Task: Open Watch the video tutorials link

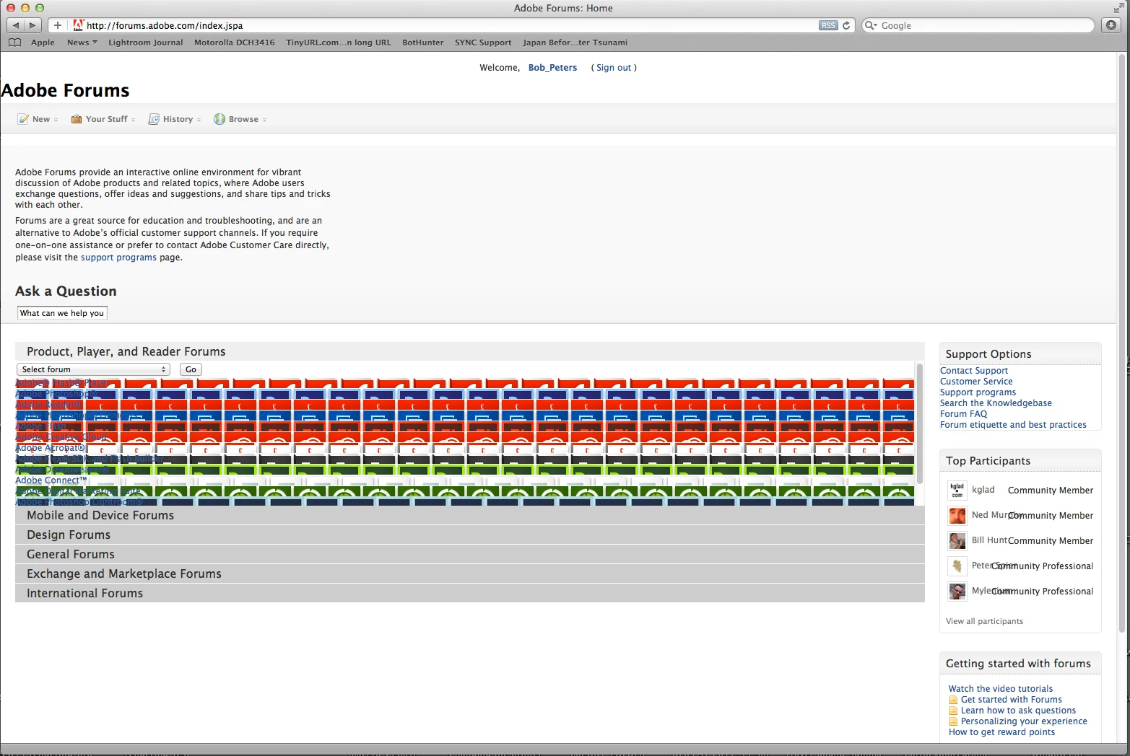Action: (x=1001, y=689)
